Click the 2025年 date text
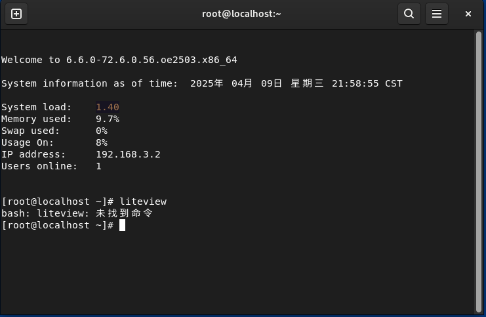The height and width of the screenshot is (317, 486). pyautogui.click(x=207, y=83)
